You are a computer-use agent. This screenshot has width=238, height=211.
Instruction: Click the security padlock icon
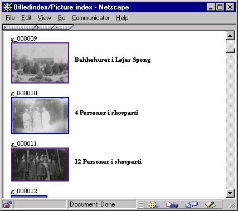[x=7, y=204]
